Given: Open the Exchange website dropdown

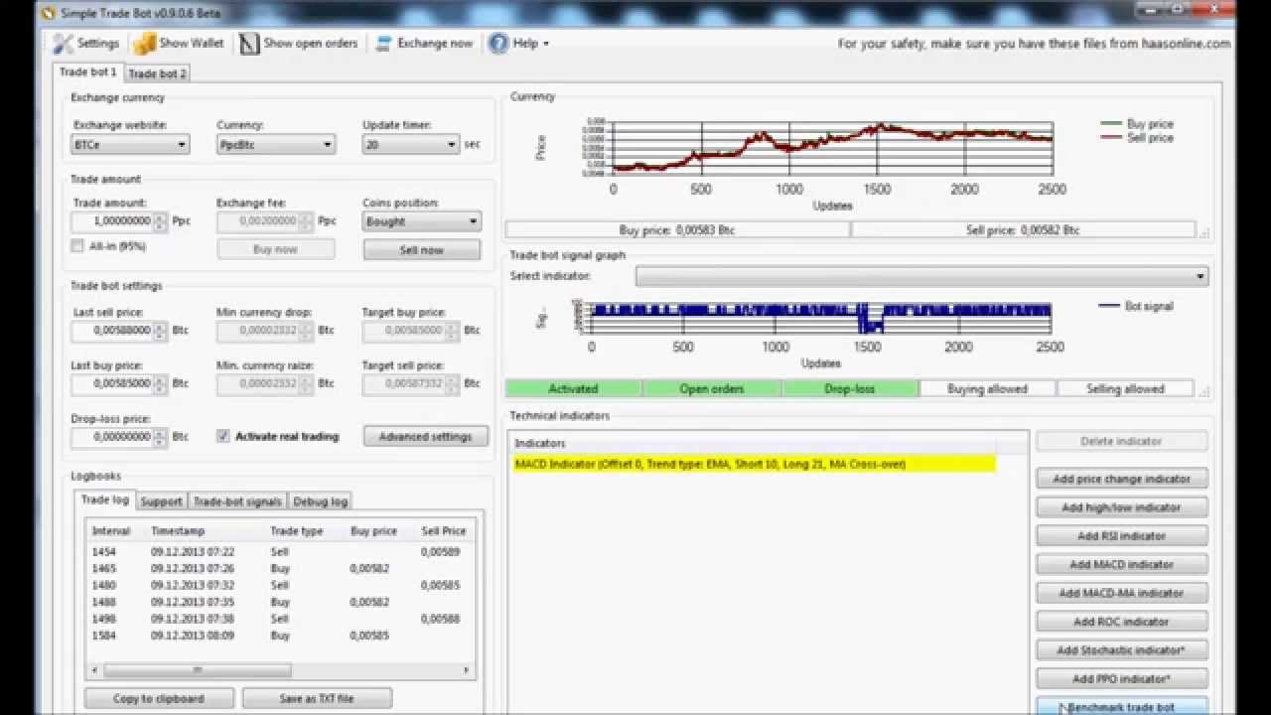Looking at the screenshot, I should point(130,145).
